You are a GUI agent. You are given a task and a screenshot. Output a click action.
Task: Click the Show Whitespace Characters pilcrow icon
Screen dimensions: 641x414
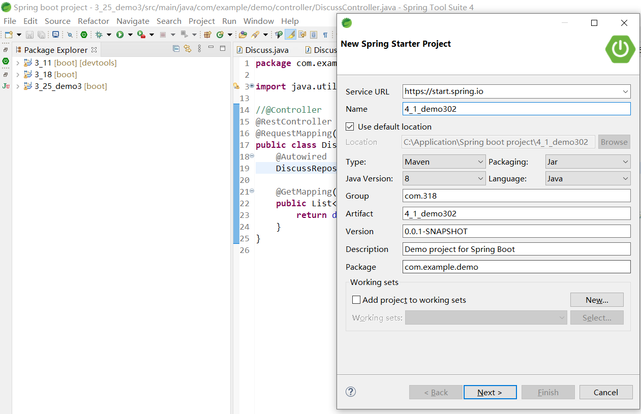[x=325, y=35]
